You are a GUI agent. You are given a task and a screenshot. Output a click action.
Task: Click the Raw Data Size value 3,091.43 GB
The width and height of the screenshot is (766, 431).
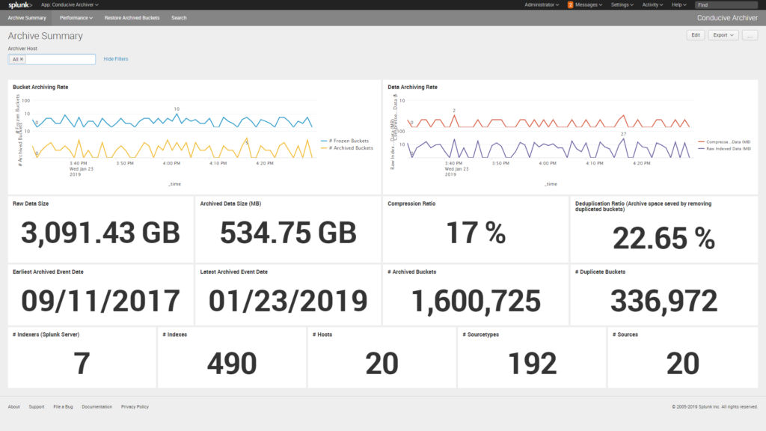click(x=101, y=233)
